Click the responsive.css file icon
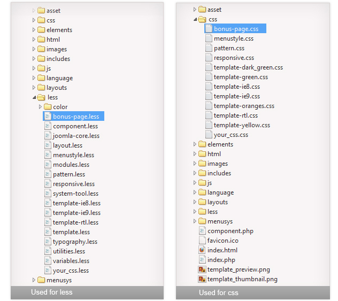 [209, 58]
